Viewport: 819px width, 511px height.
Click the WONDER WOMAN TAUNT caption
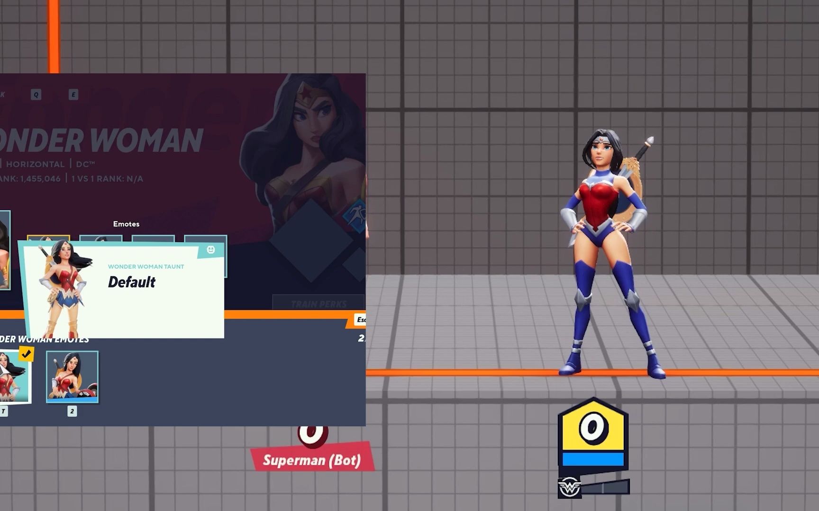pos(146,266)
